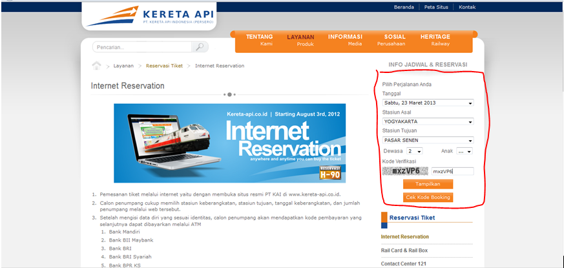Click the Reservasi Tiket breadcrumb
Viewport: 564px width, 268px height.
[x=164, y=66]
